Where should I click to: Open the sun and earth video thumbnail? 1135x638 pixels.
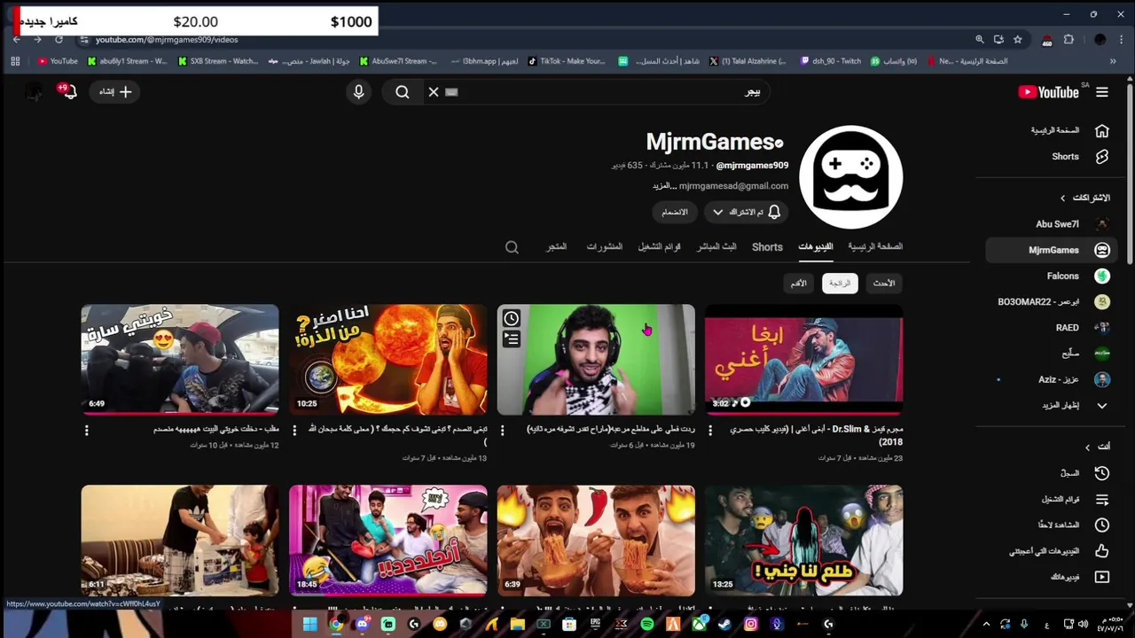pyautogui.click(x=388, y=360)
